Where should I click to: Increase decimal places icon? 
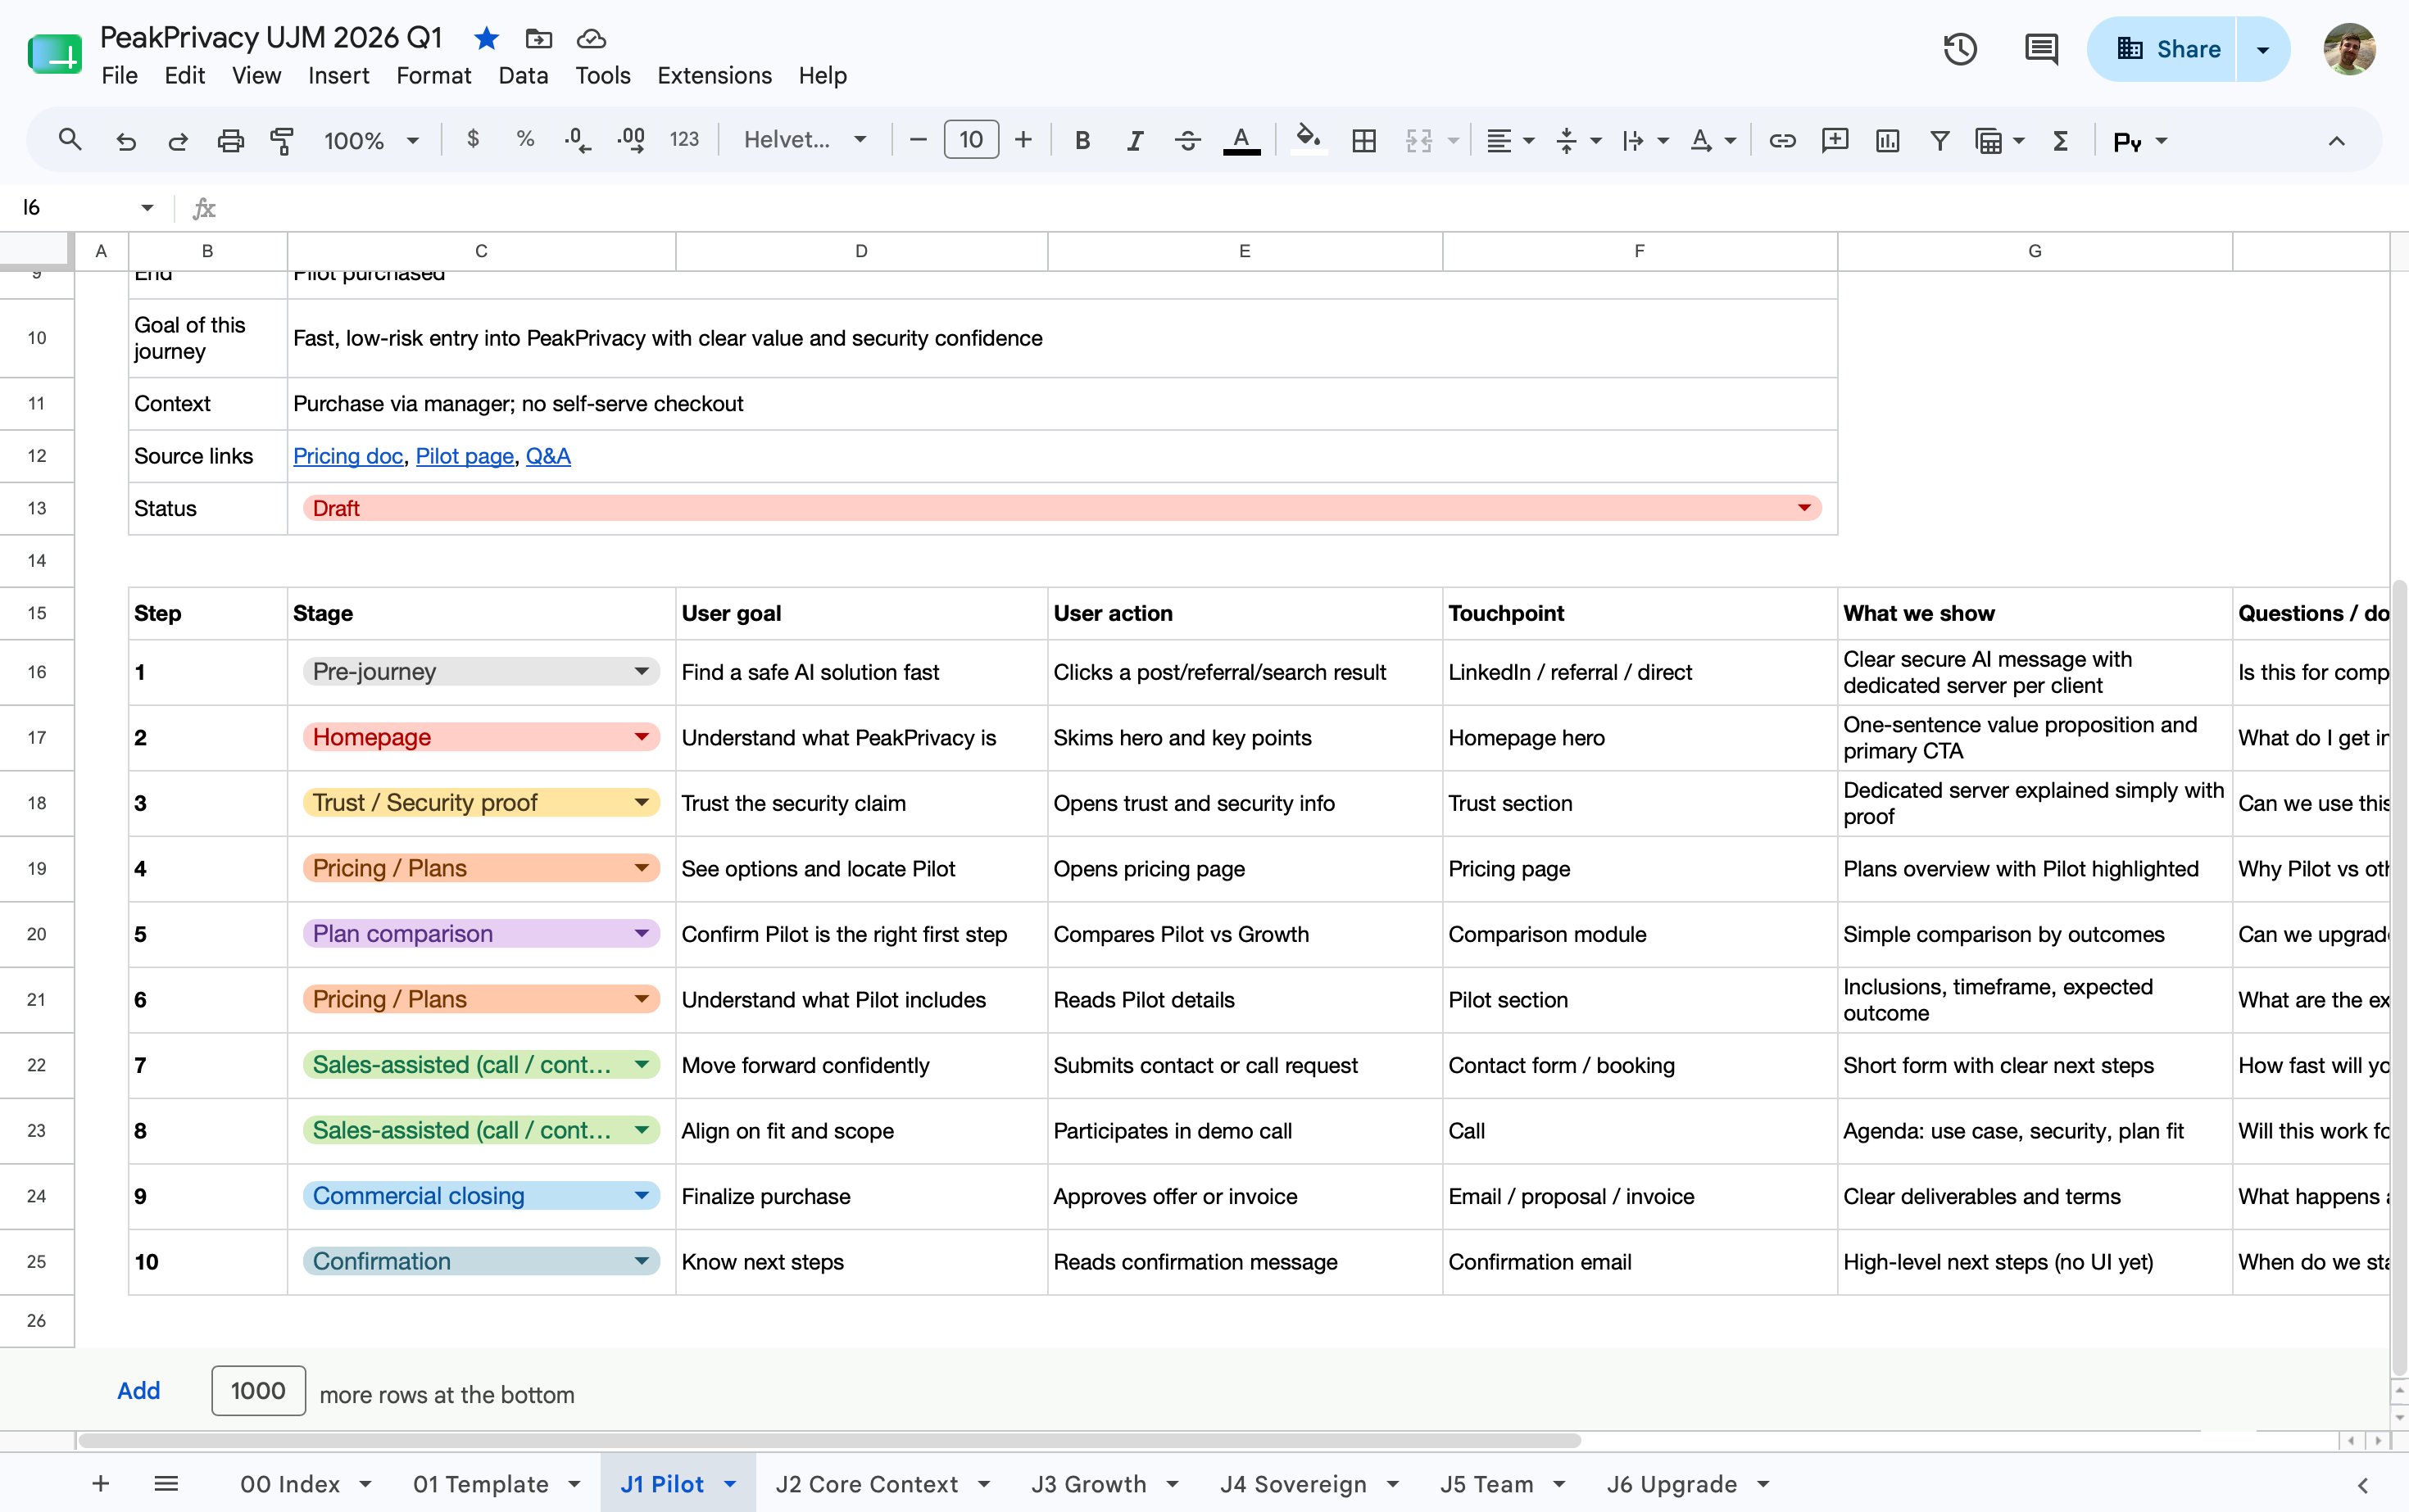point(630,140)
